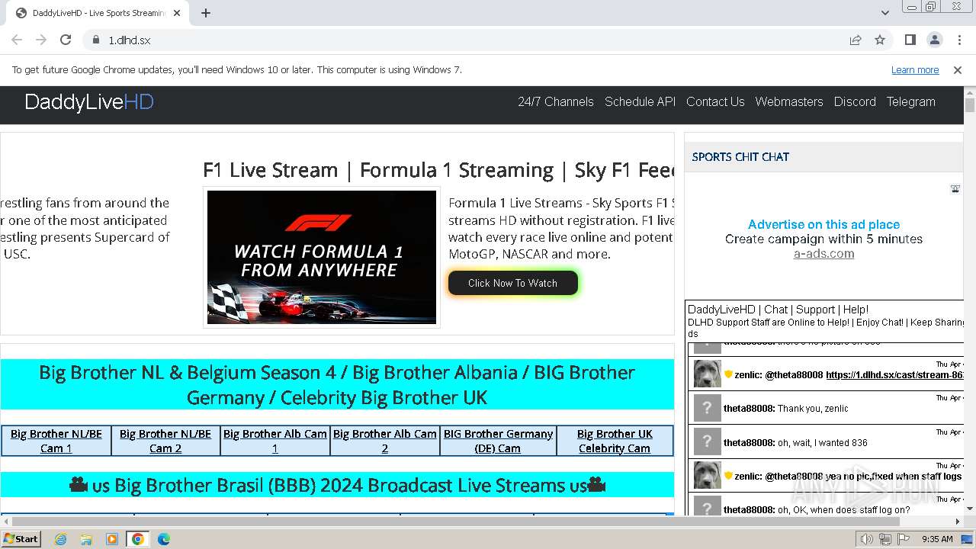
Task: Open the Discord menu item
Action: tap(855, 101)
